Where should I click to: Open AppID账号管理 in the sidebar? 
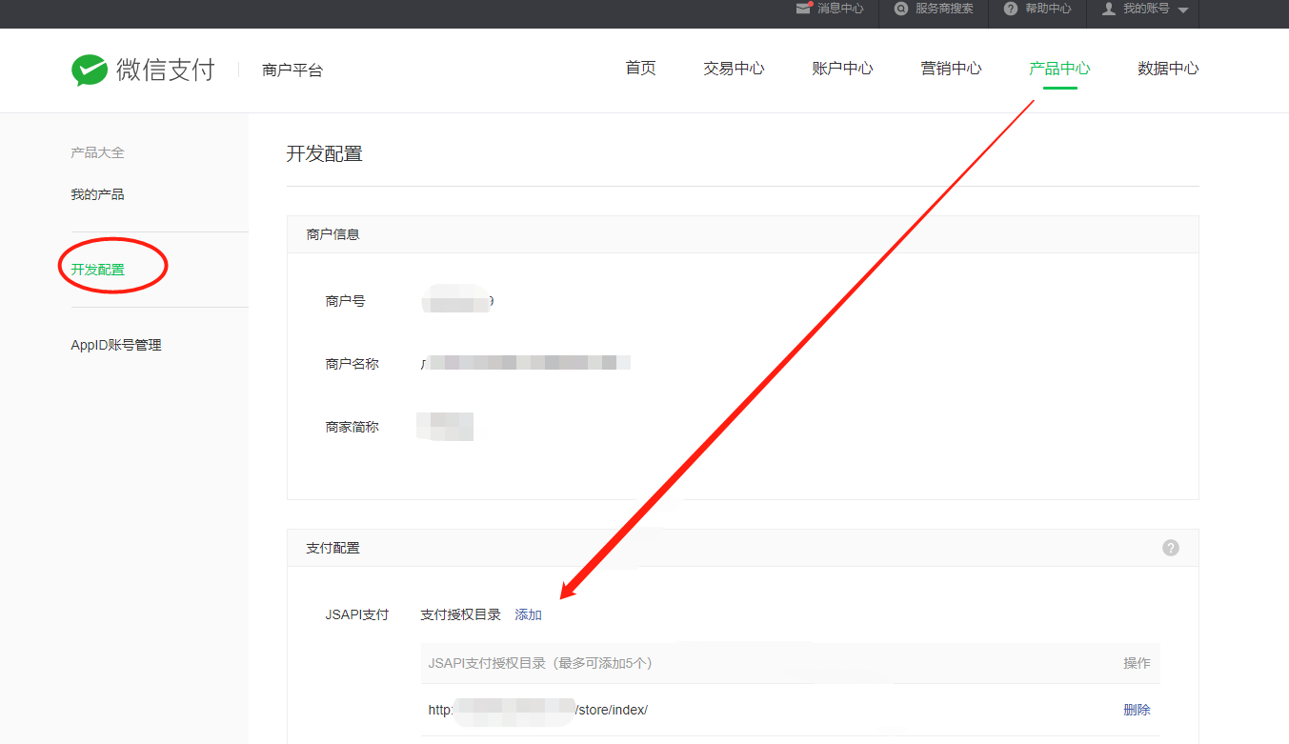click(x=116, y=345)
